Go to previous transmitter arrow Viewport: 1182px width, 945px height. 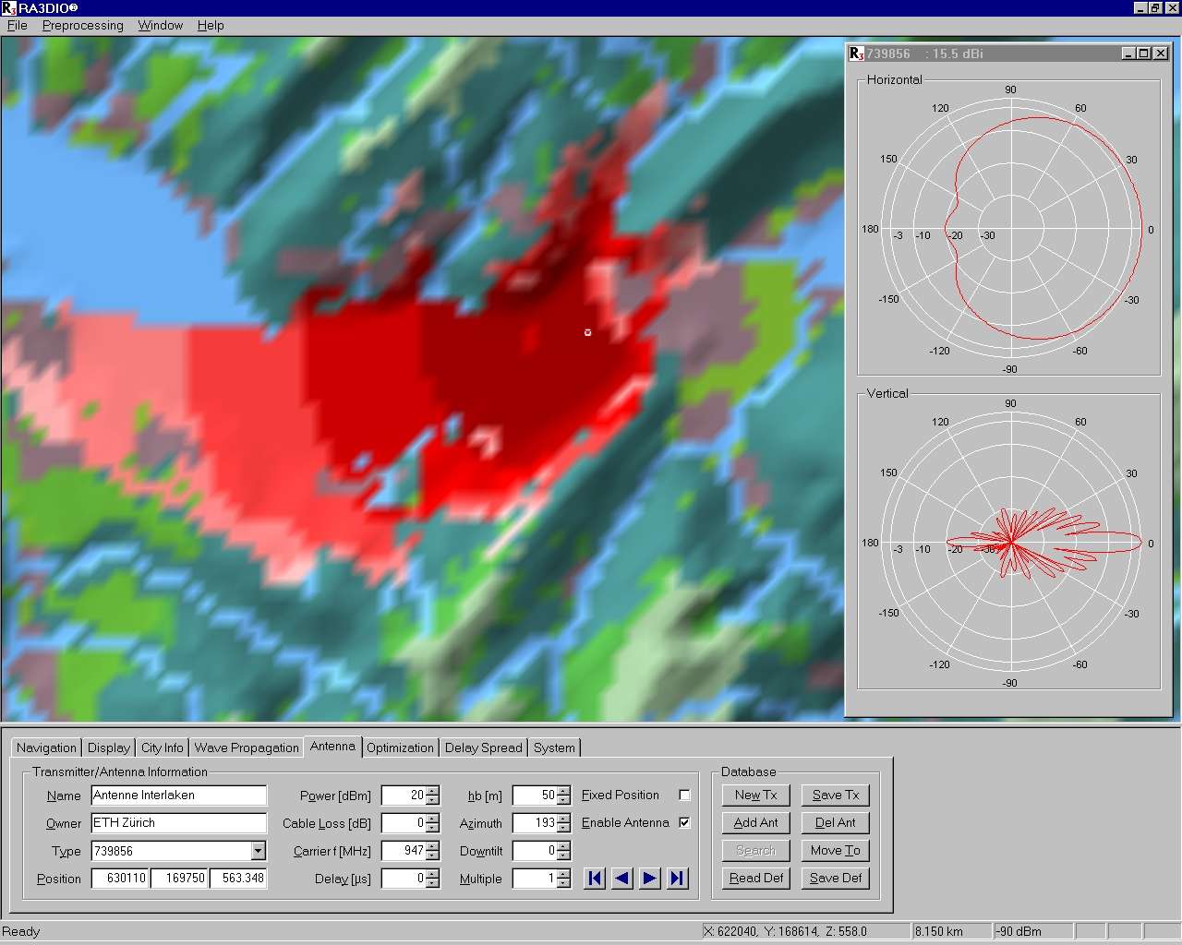click(622, 879)
